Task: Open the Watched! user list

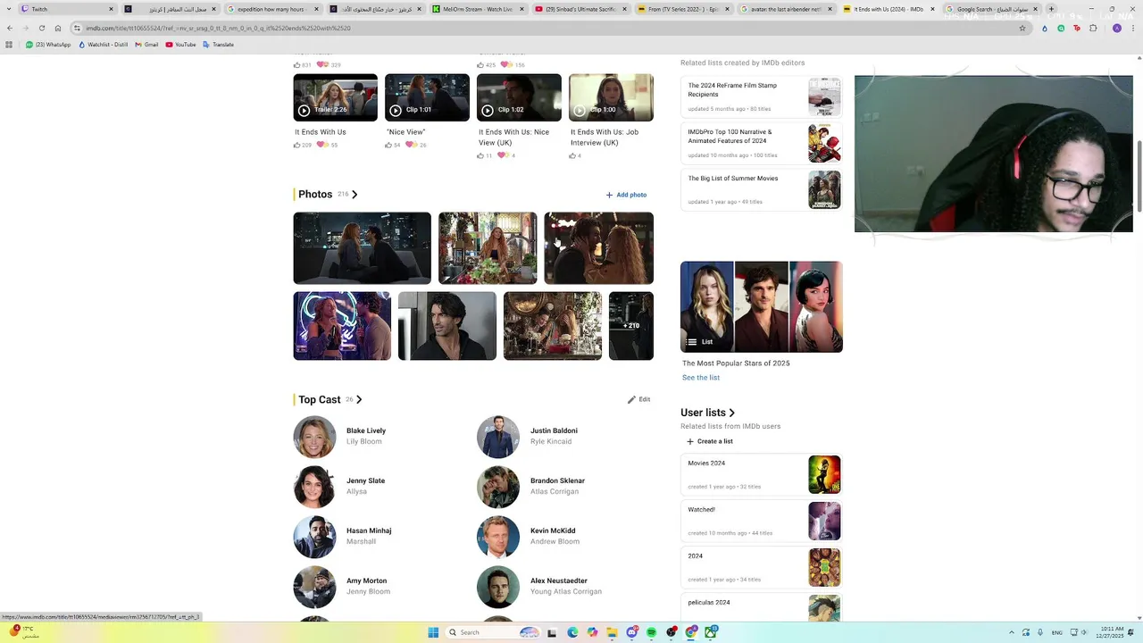Action: tap(761, 521)
